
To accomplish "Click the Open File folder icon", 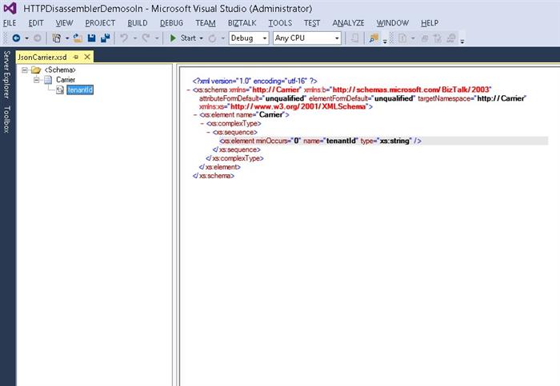I will [x=78, y=38].
